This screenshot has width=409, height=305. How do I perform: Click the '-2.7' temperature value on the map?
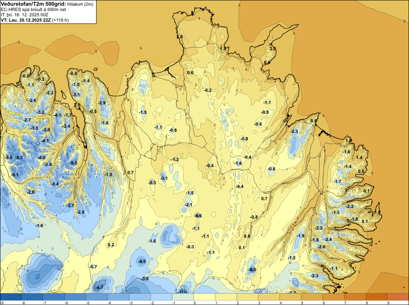click(27, 120)
